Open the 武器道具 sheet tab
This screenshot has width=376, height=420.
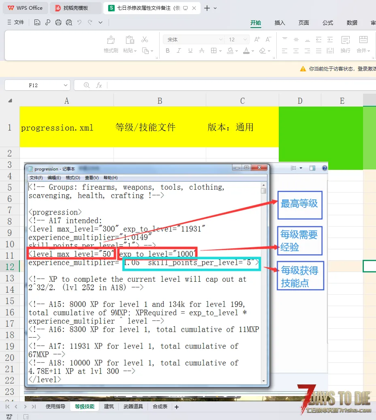tap(133, 407)
